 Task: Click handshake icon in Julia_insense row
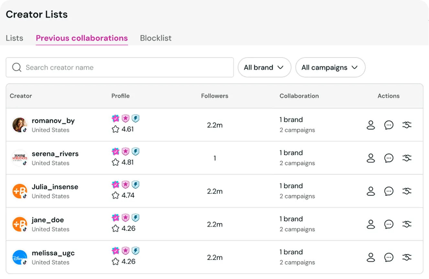[x=407, y=191]
